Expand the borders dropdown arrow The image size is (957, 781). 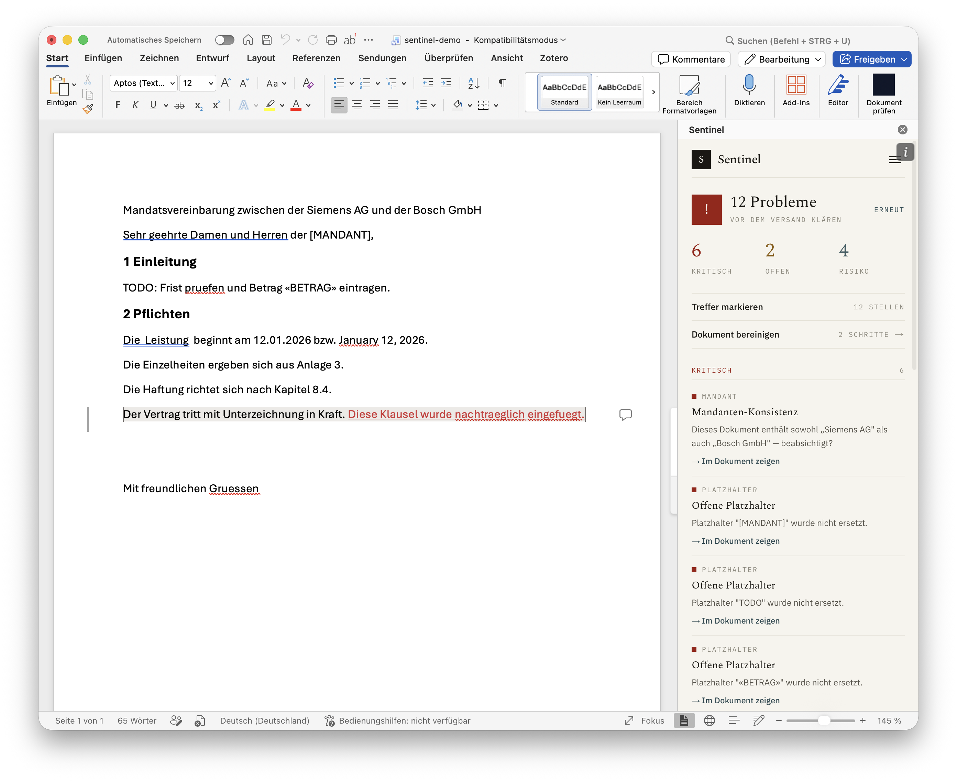(496, 105)
